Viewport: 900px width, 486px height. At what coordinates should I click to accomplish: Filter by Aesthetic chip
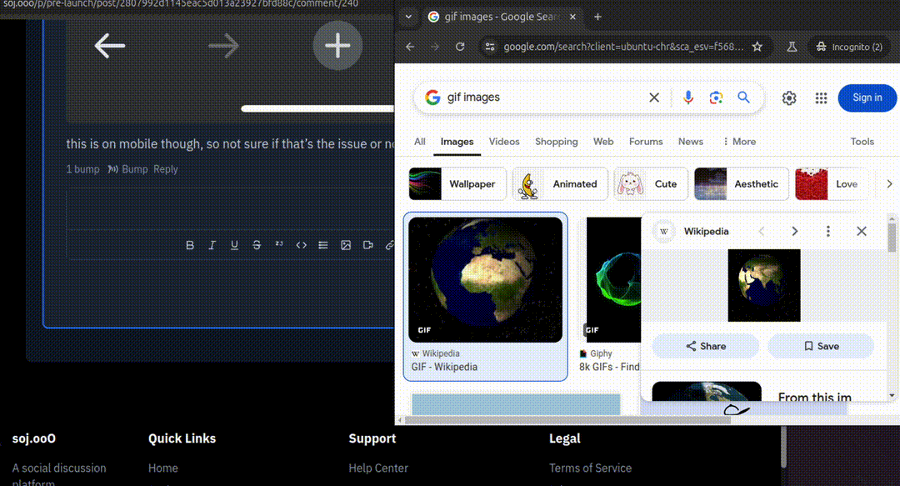pyautogui.click(x=741, y=184)
